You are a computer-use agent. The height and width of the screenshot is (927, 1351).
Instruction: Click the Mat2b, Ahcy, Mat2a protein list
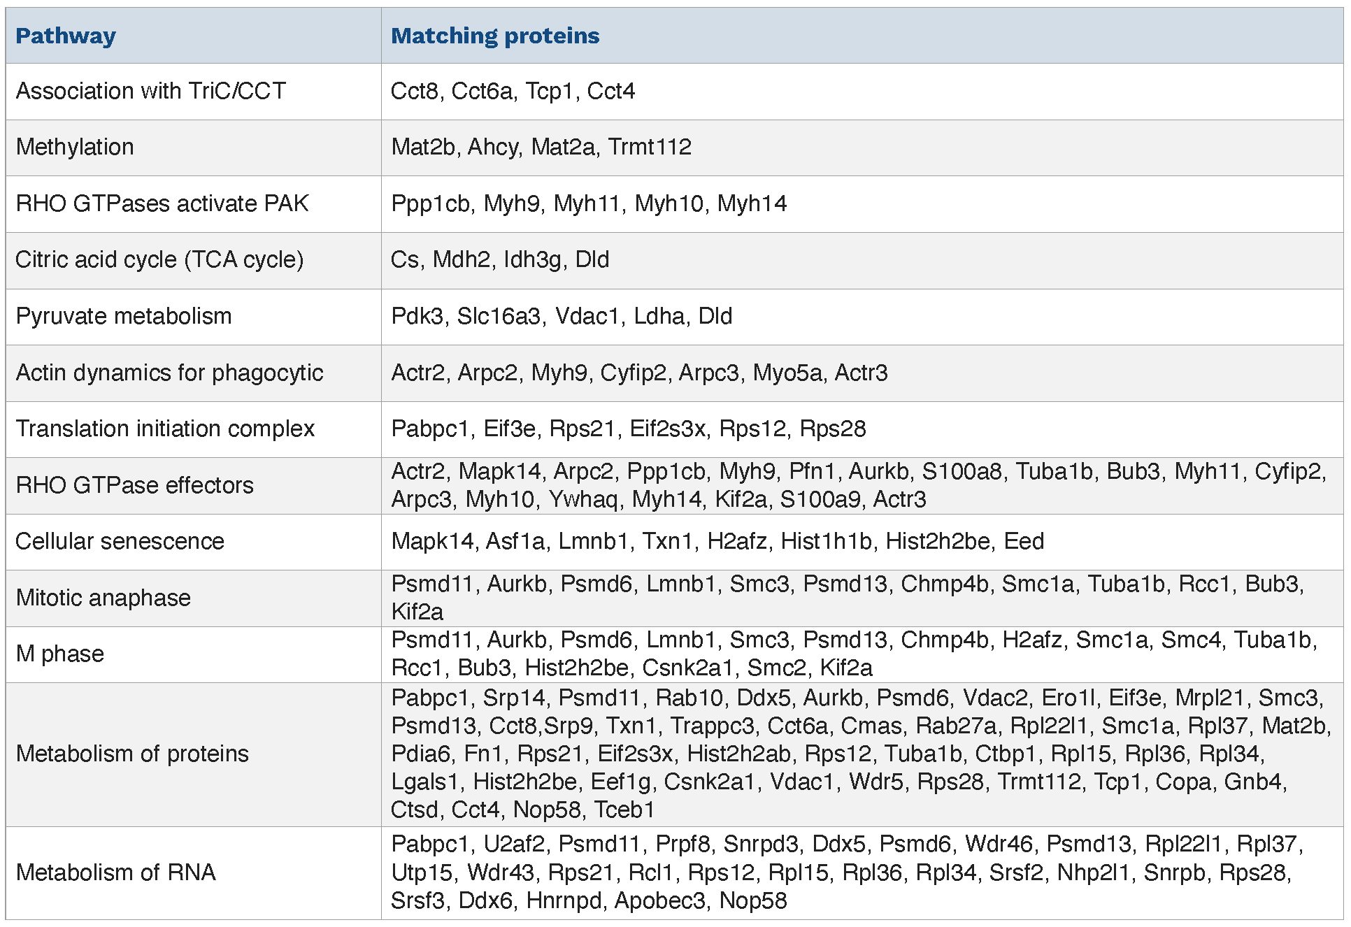pyautogui.click(x=541, y=147)
